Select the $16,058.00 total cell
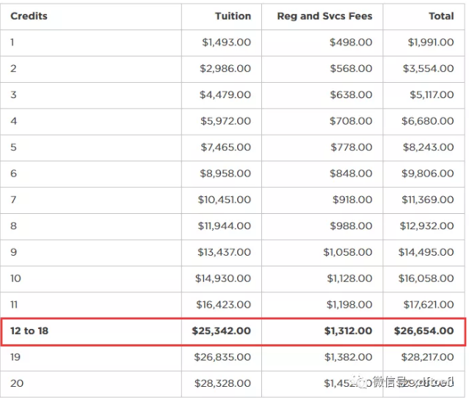The width and height of the screenshot is (469, 400). 426,278
